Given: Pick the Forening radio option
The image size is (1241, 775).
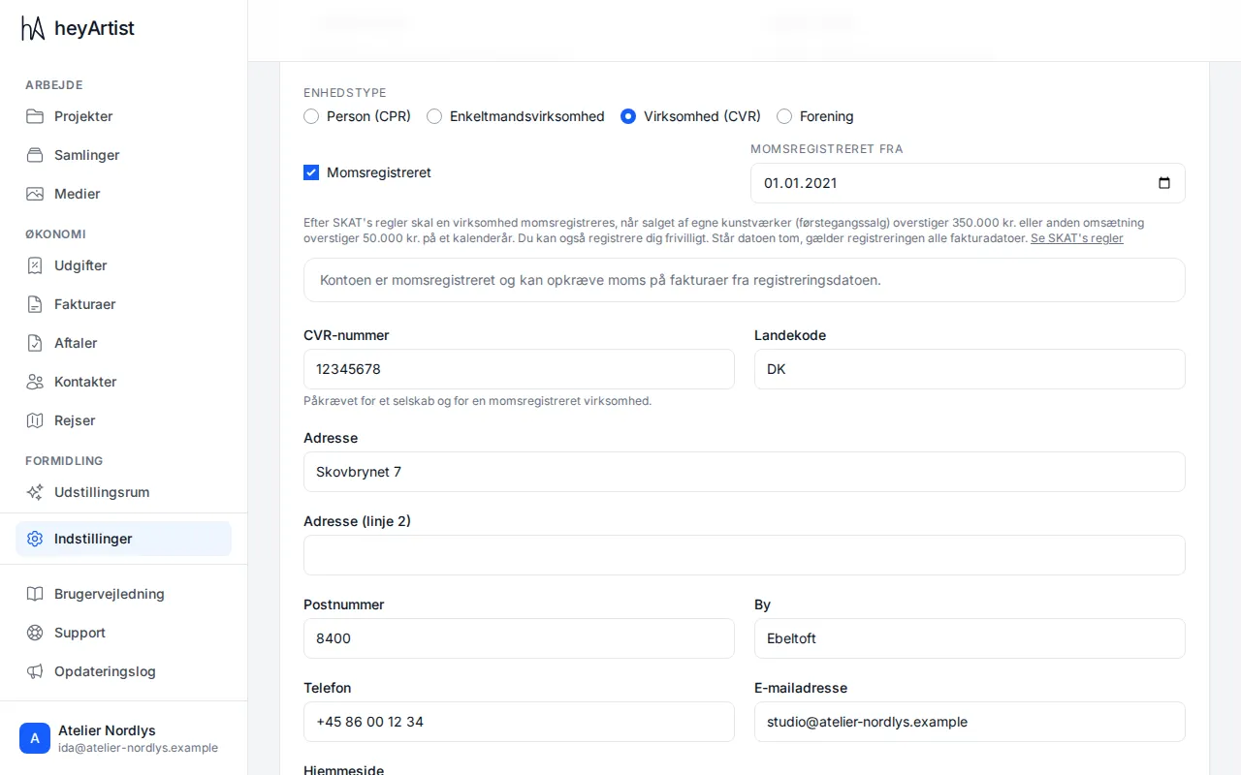Looking at the screenshot, I should pyautogui.click(x=784, y=116).
